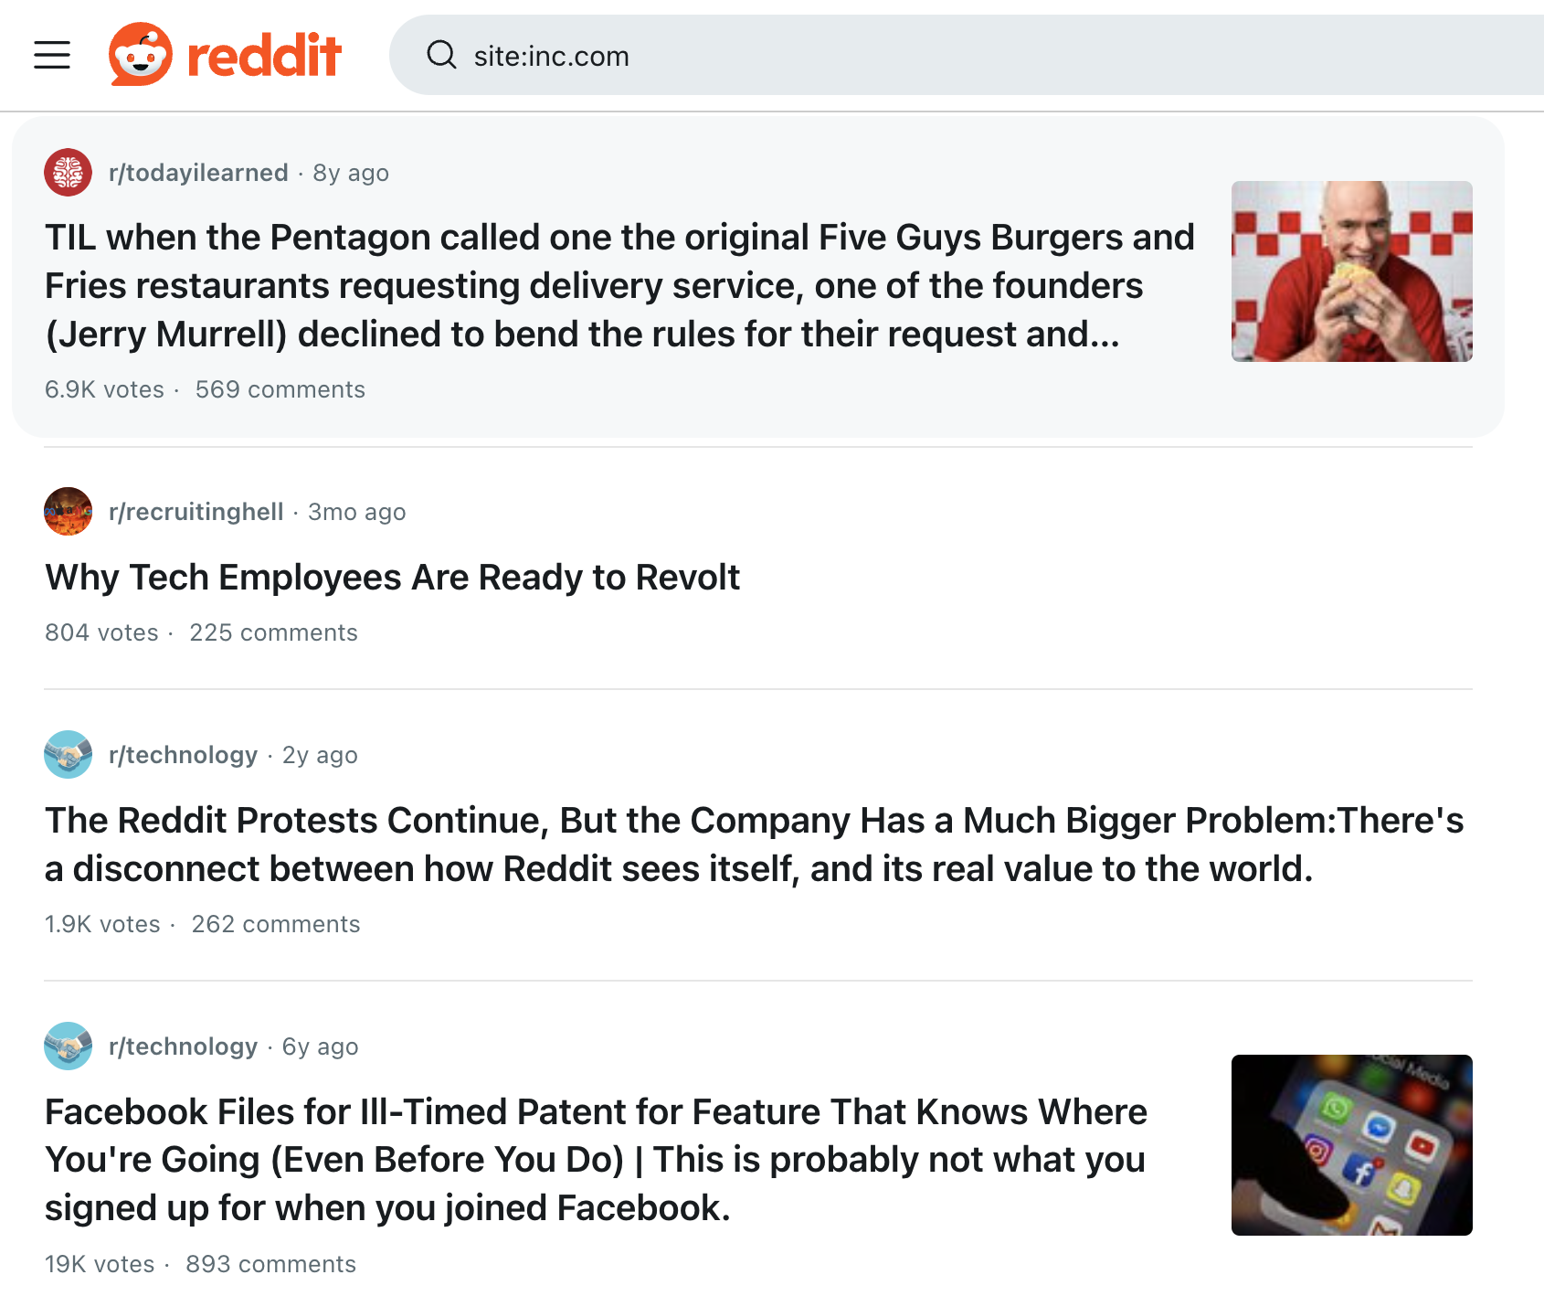Click the magnifying glass search icon
The height and width of the screenshot is (1296, 1544).
pos(442,55)
